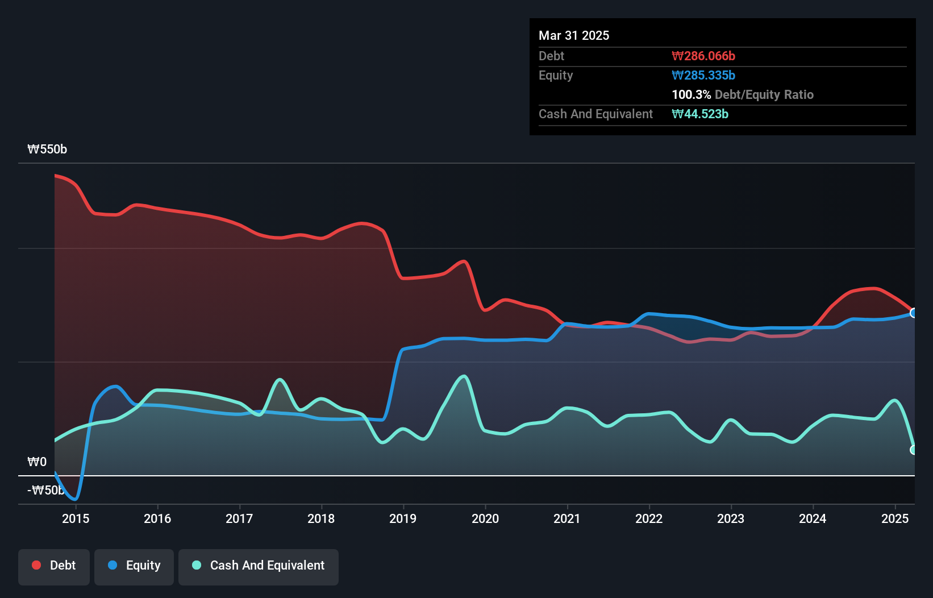Click the ₩286.066b Debt figure
This screenshot has width=933, height=598.
point(703,56)
